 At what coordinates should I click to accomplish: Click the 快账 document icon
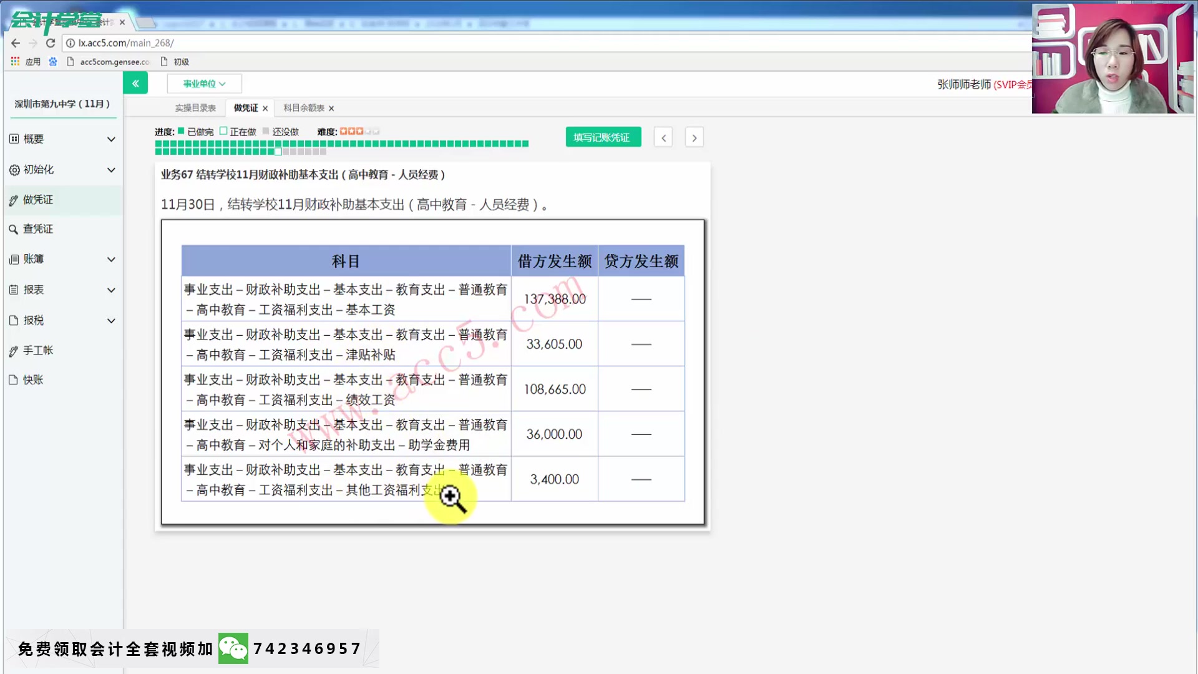pos(14,379)
